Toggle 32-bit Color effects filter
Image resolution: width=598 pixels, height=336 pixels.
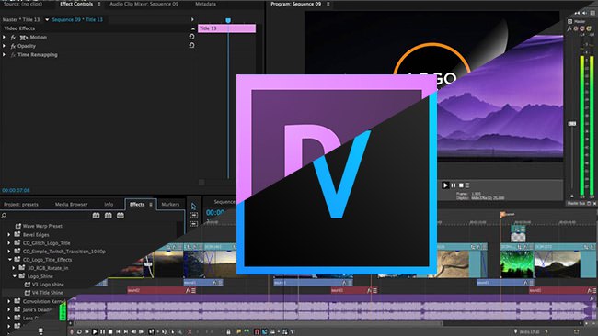point(109,216)
